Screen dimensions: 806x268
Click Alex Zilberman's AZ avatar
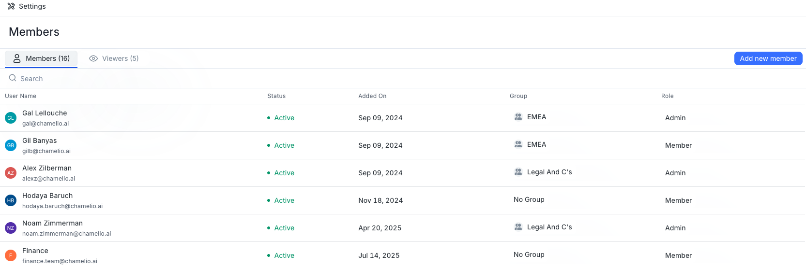point(11,173)
